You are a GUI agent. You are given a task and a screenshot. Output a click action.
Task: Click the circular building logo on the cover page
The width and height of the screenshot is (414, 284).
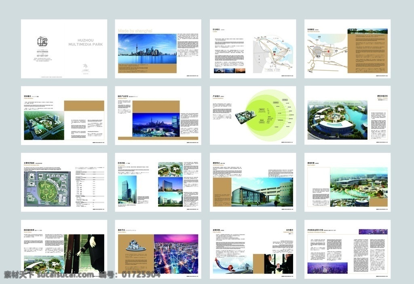(42, 42)
